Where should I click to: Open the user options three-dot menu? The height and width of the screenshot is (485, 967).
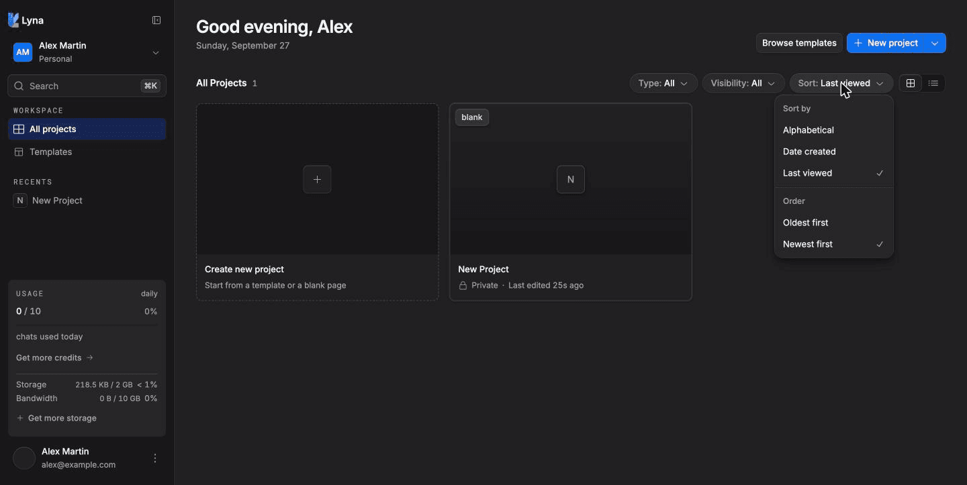[x=155, y=458]
